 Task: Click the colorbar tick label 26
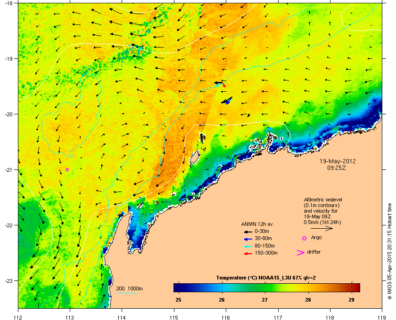[222, 300]
